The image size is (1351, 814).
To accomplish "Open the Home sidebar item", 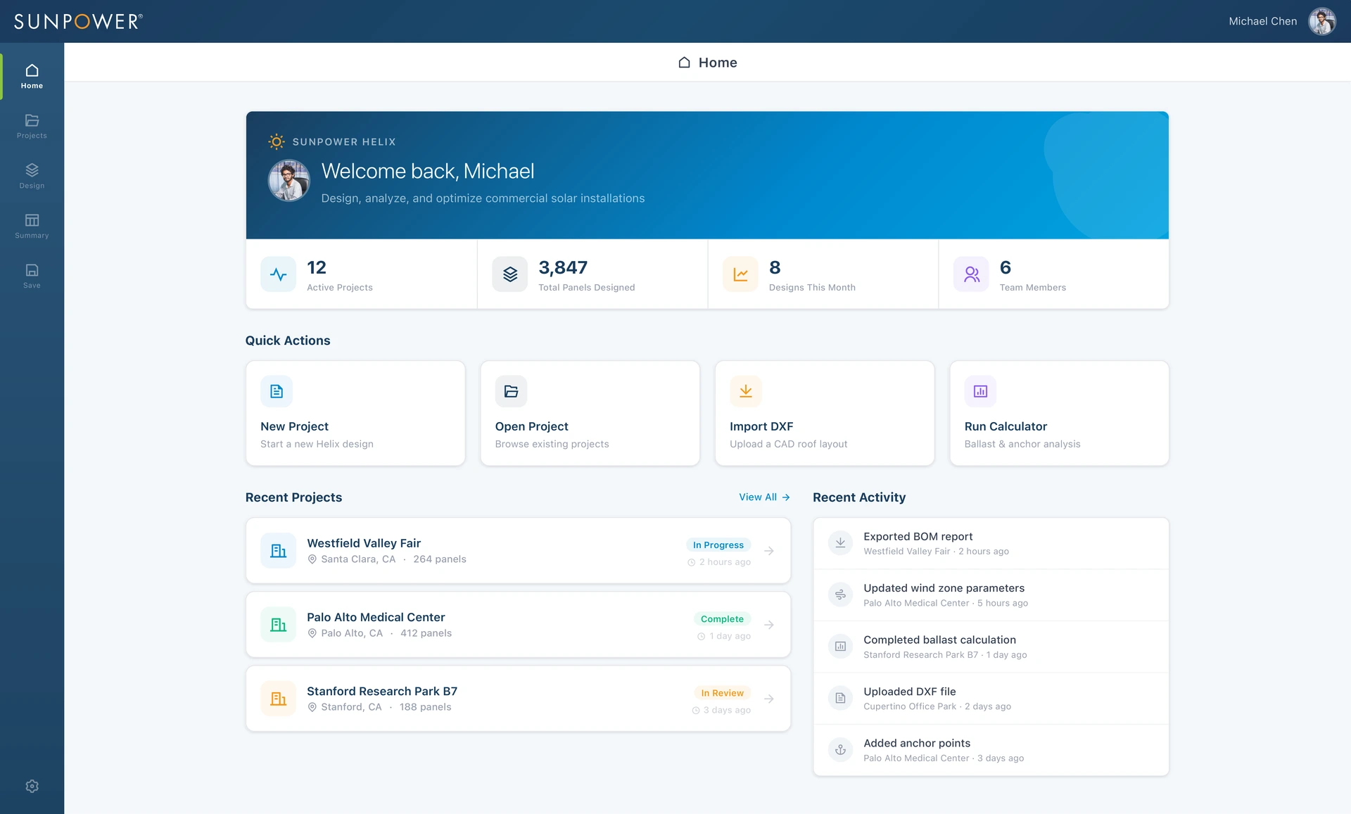I will [x=32, y=76].
